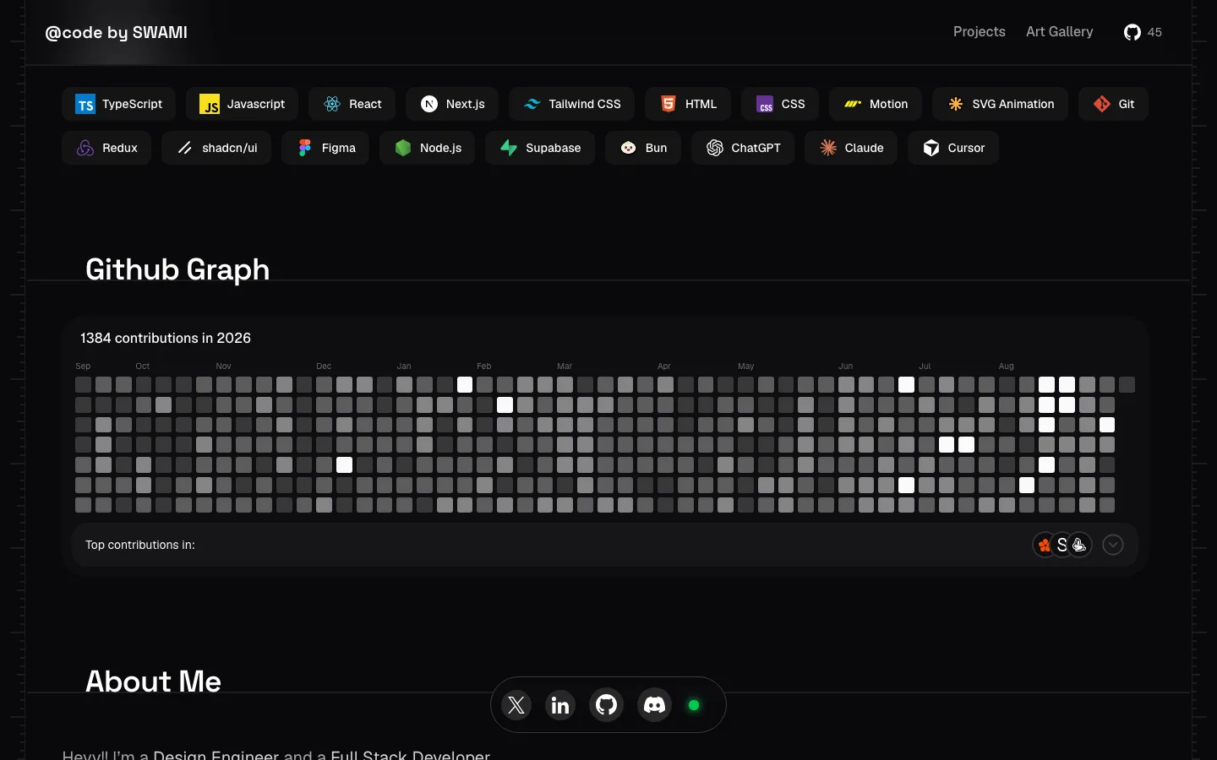Screen dimensions: 1217x760
Task: Open GitHub icon in bottom dock
Action: (607, 705)
